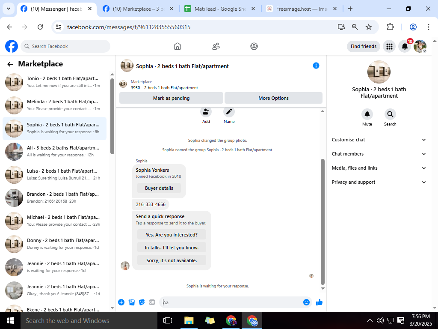This screenshot has width=438, height=329.
Task: Open Brandon's conversation in the list
Action: 54,198
